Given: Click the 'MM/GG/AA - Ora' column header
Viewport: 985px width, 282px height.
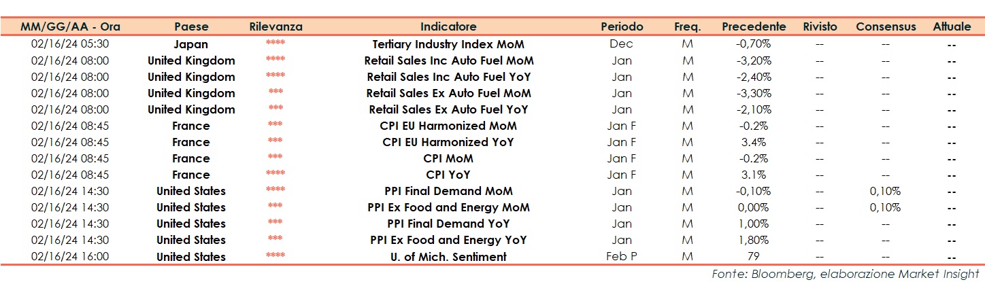Looking at the screenshot, I should 71,27.
